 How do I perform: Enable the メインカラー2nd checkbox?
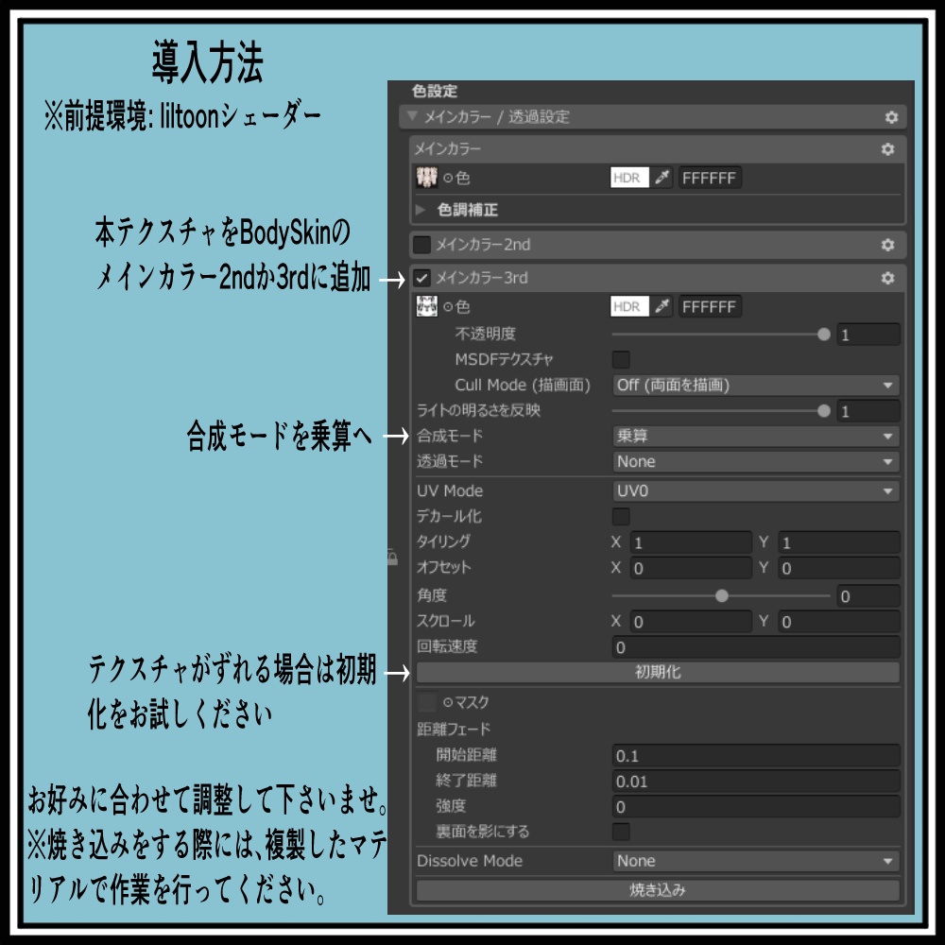[421, 244]
